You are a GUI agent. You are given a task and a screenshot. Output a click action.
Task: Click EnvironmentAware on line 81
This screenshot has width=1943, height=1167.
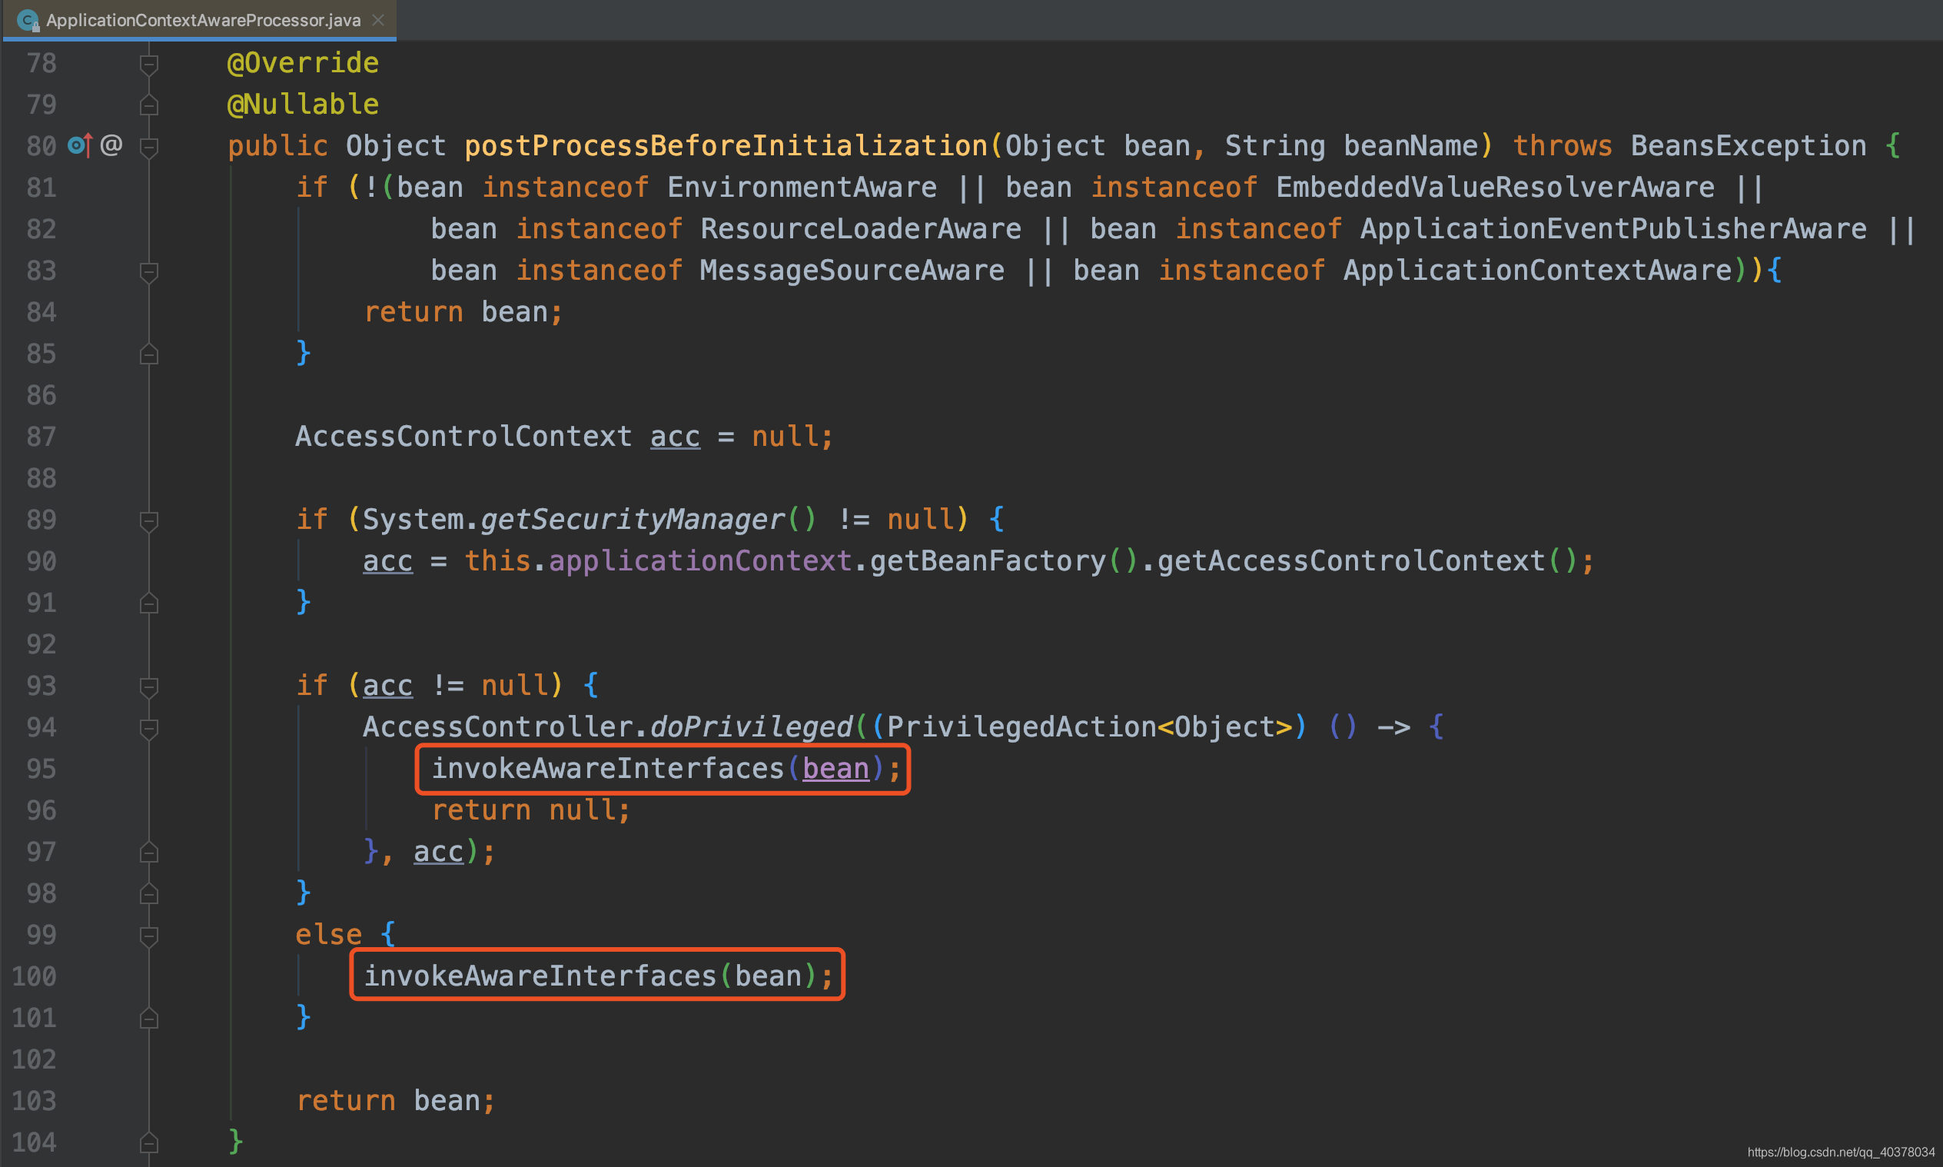(x=802, y=187)
